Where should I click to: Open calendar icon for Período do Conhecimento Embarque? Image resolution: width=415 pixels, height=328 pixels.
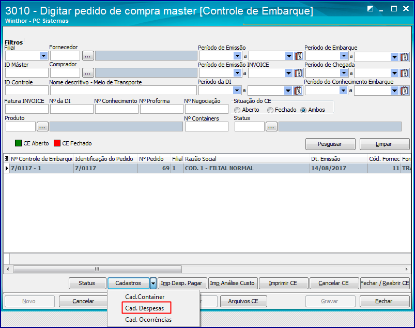[x=405, y=91]
